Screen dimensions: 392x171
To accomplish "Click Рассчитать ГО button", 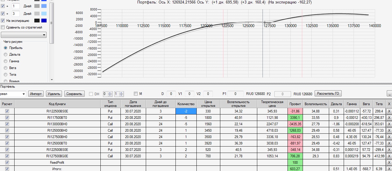I will (x=328, y=94).
